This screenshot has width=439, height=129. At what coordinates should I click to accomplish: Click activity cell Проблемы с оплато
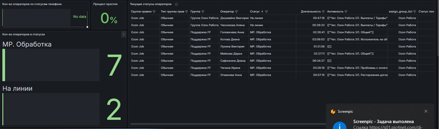pos(357,68)
